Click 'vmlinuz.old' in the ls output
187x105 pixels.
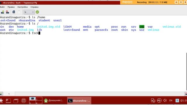pos(172,27)
